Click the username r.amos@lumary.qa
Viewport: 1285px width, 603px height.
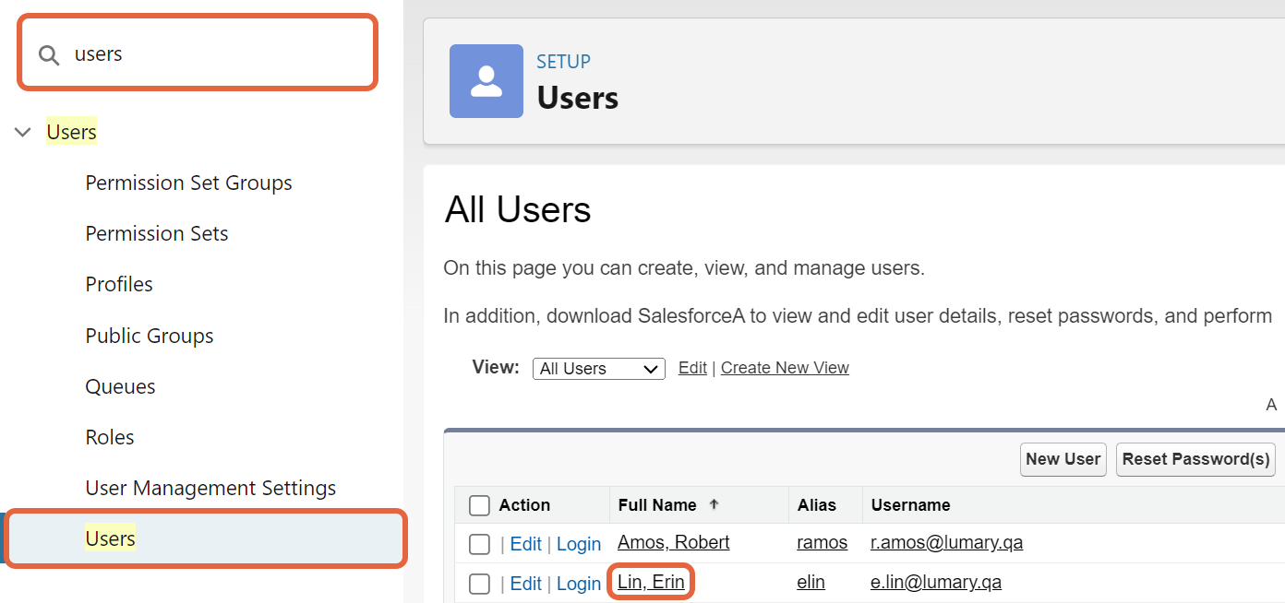click(x=946, y=542)
